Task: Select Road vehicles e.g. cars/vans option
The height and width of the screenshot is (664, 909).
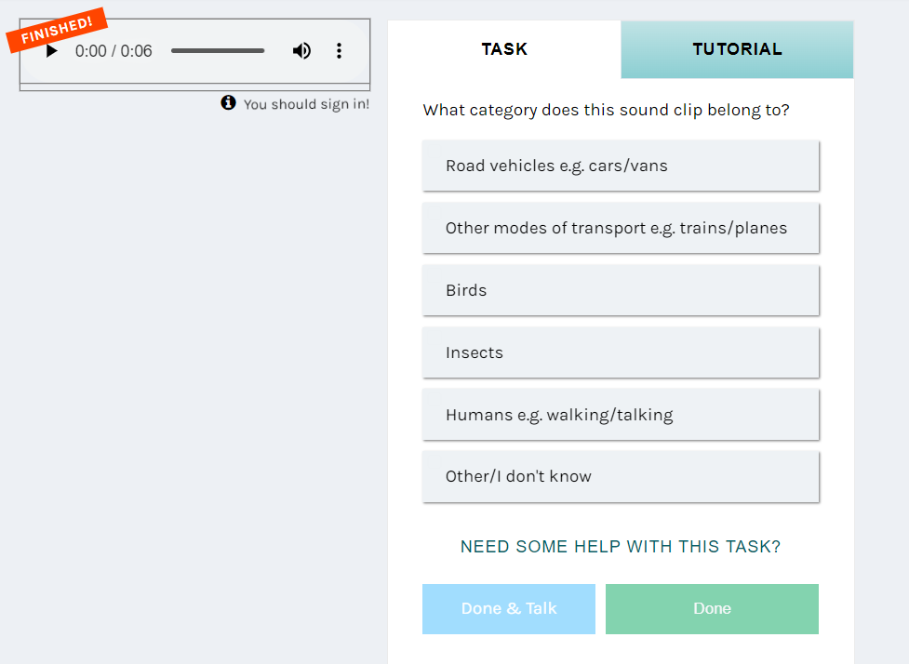Action: (x=621, y=166)
